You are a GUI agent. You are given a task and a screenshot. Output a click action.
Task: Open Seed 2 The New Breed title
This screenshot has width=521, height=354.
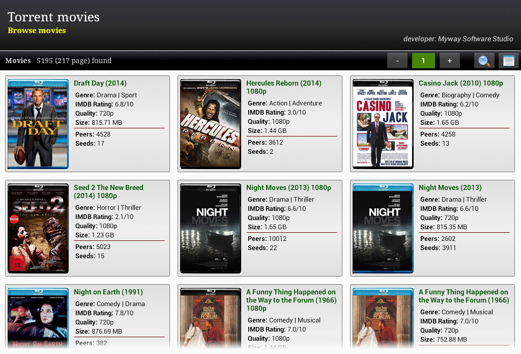pos(109,192)
